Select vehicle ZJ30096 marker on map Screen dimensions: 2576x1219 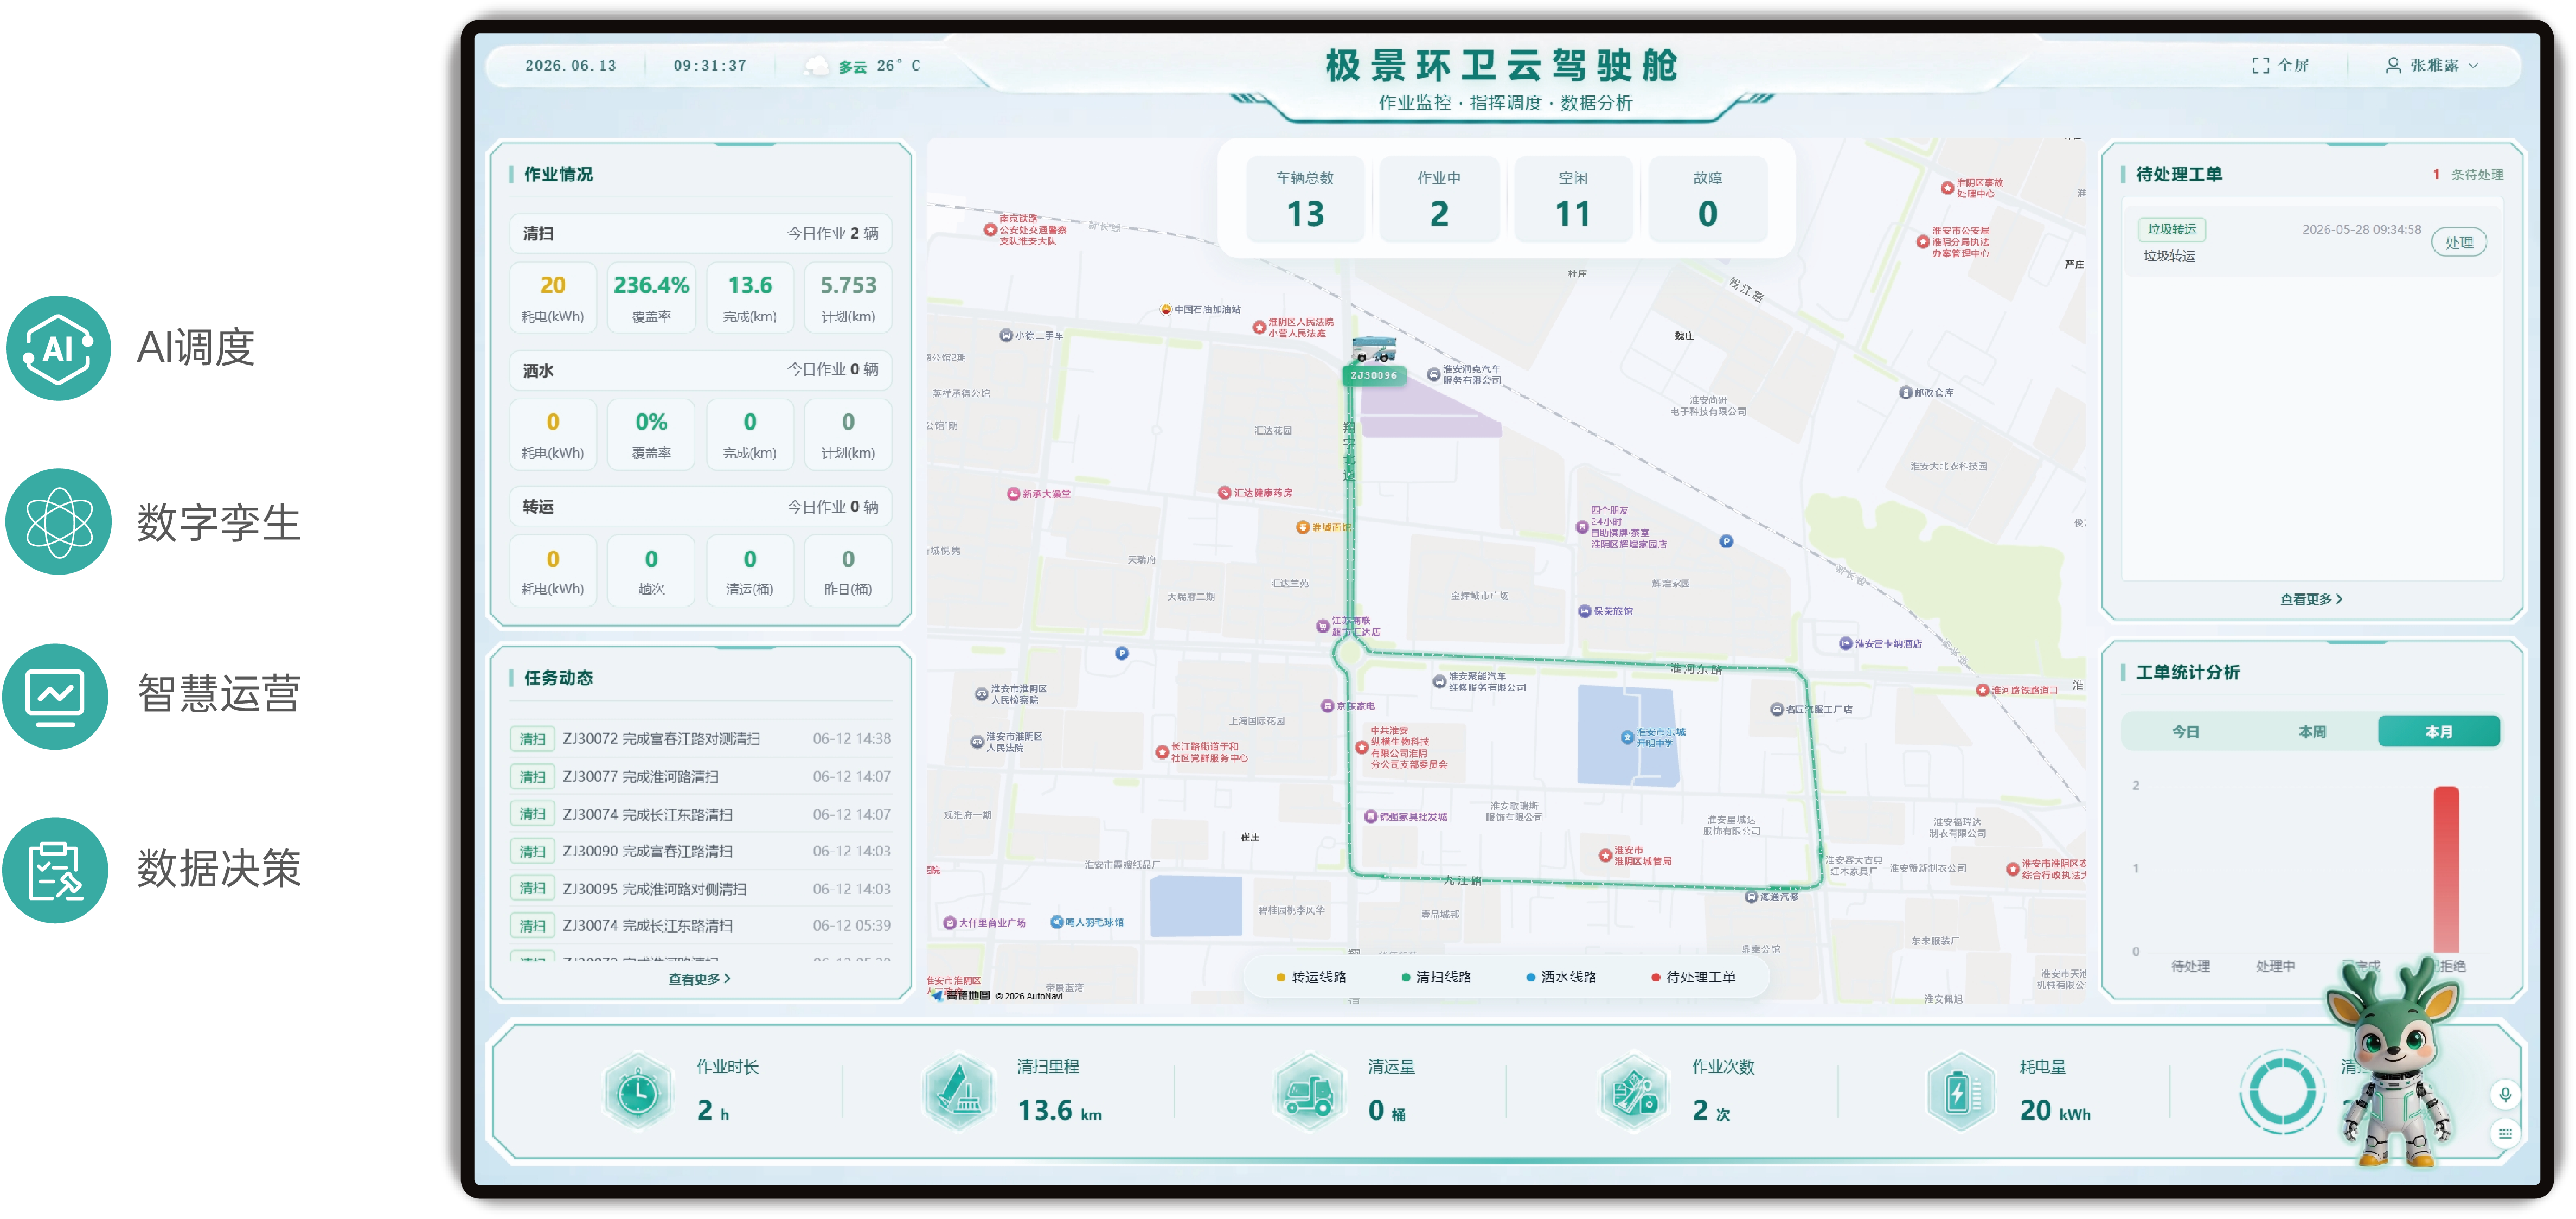[1374, 361]
